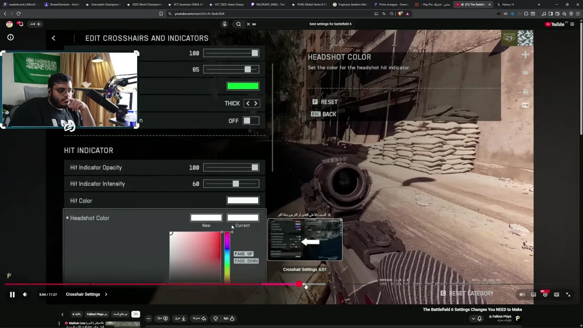This screenshot has height=328, width=583.
Task: Open the browser extensions puzzle icon
Action: pos(526,14)
